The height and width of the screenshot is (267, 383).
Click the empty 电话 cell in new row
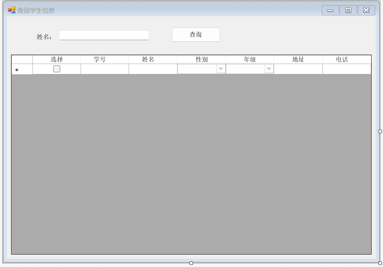[346, 69]
